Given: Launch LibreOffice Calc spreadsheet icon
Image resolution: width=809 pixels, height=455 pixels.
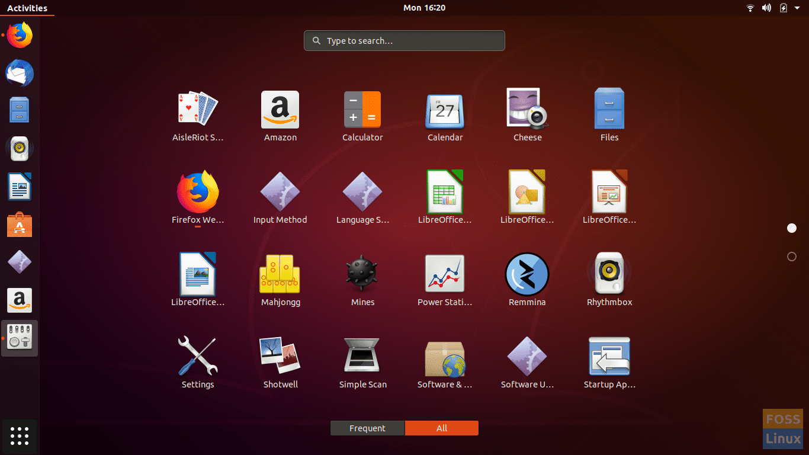Looking at the screenshot, I should pyautogui.click(x=445, y=191).
